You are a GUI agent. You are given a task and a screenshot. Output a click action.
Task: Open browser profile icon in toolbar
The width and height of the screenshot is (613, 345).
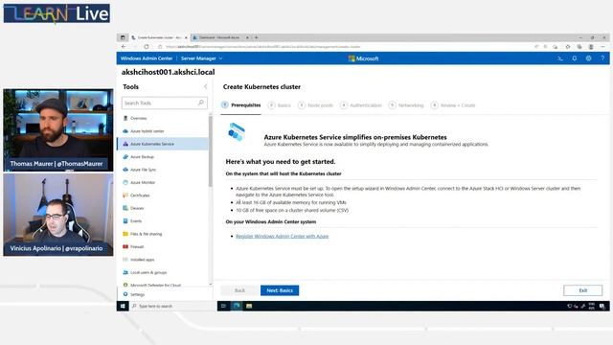591,47
